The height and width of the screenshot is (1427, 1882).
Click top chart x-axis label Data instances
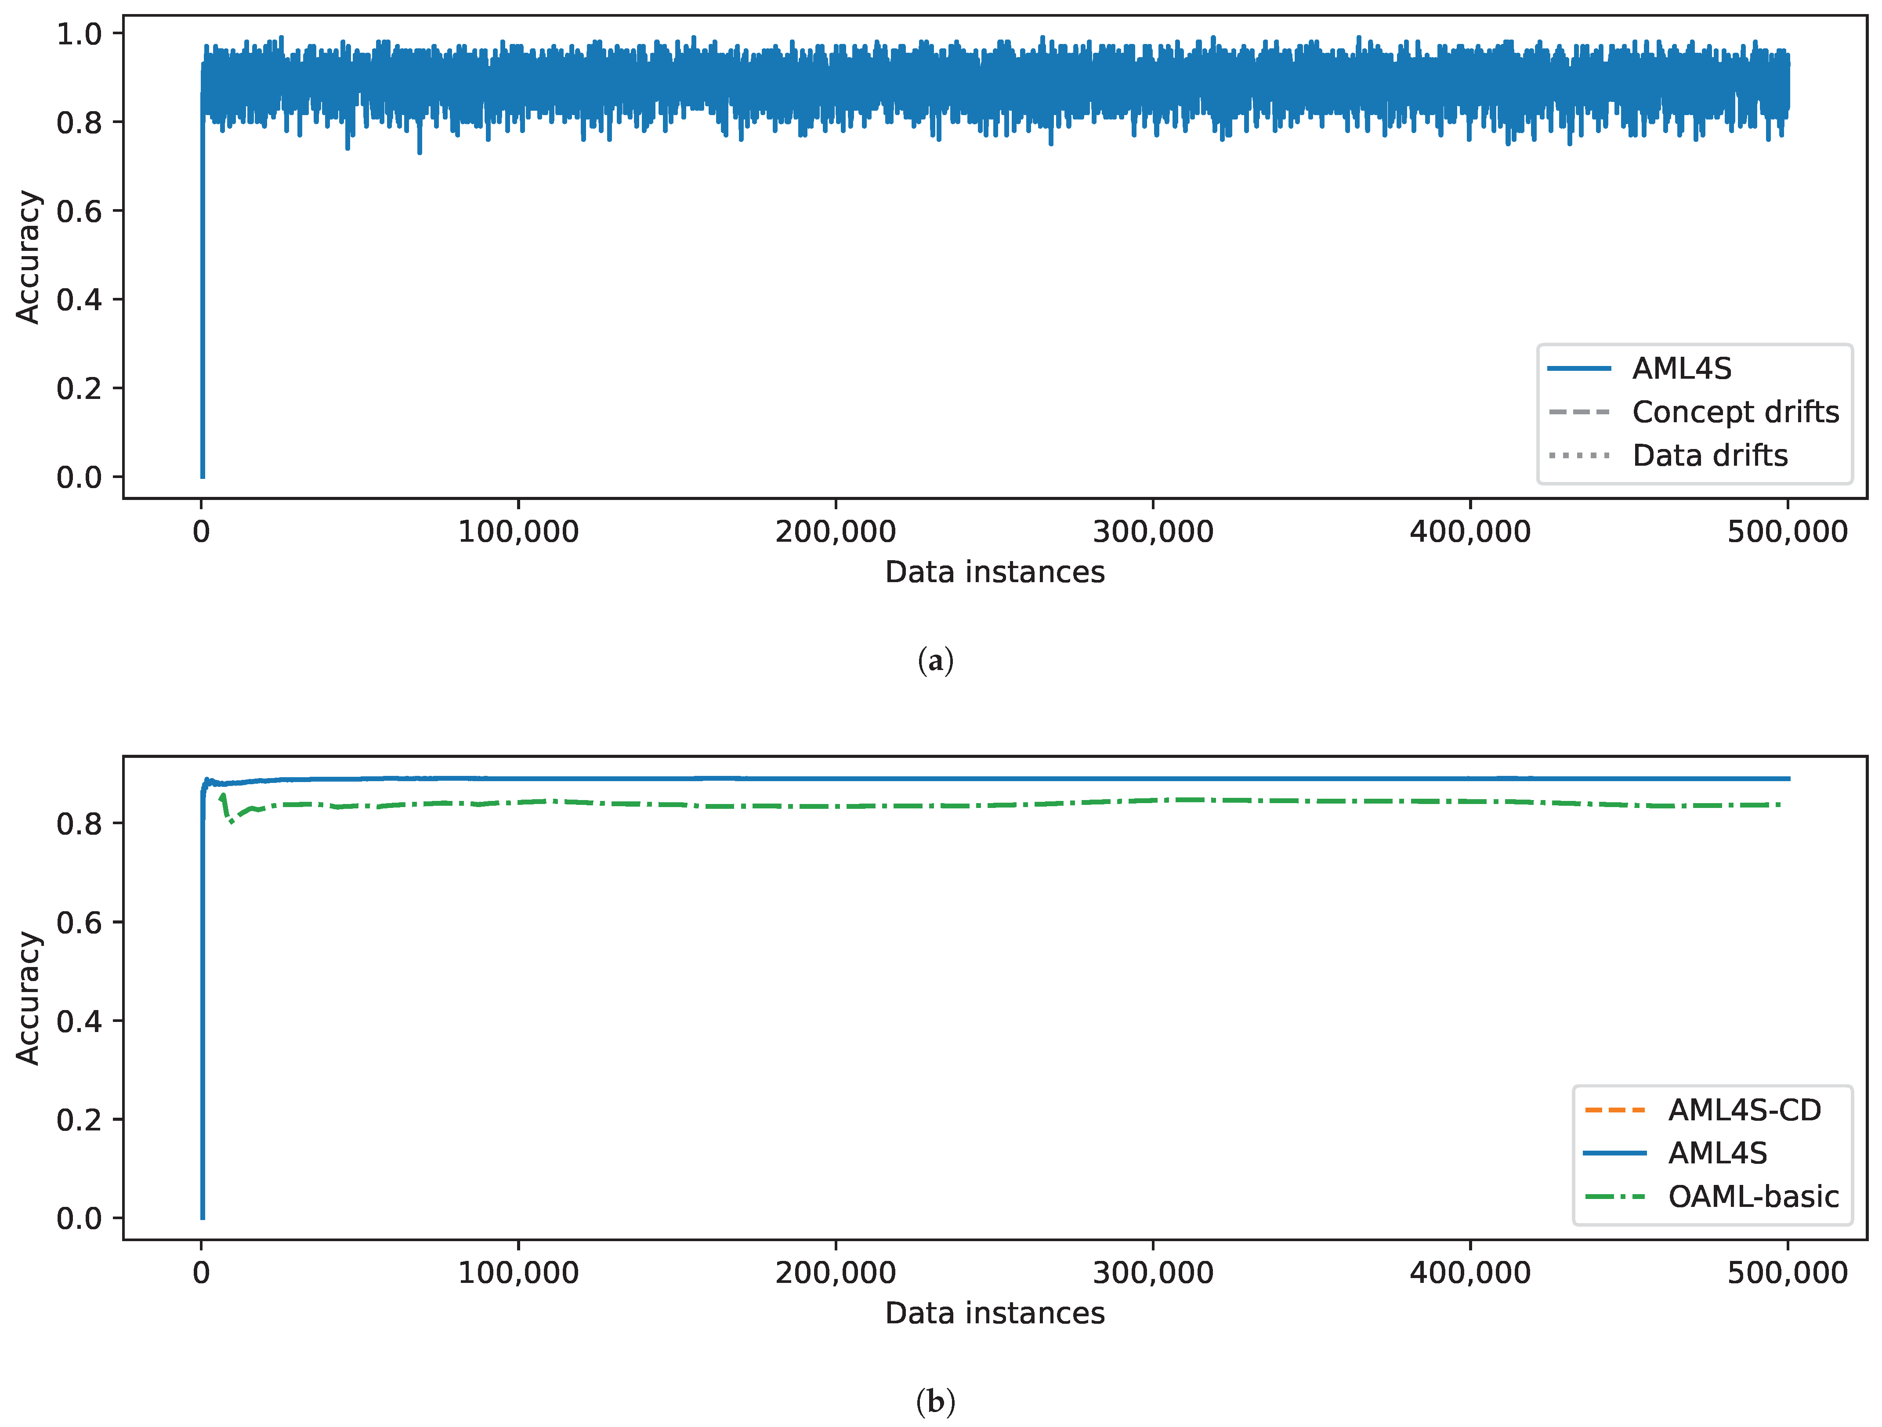[995, 572]
